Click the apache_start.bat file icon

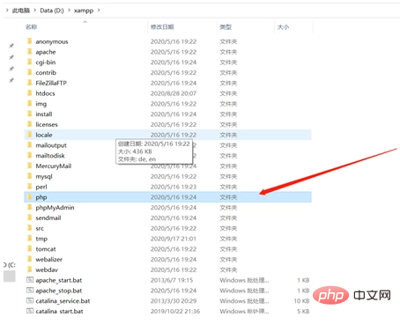pyautogui.click(x=30, y=280)
